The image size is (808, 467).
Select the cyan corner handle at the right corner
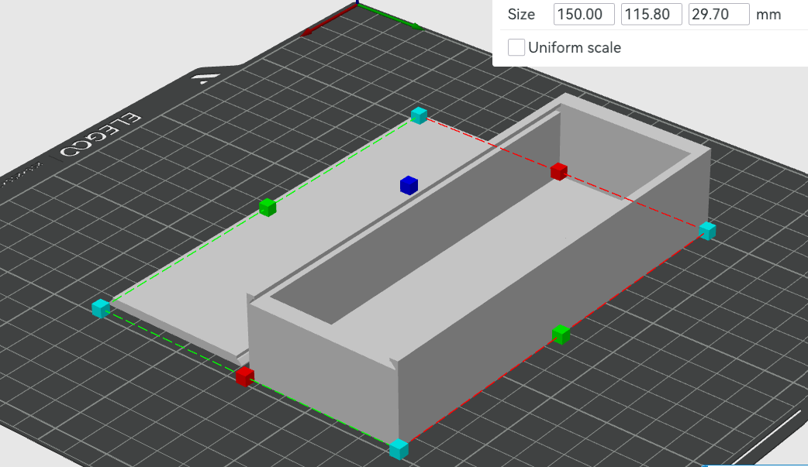tap(707, 231)
